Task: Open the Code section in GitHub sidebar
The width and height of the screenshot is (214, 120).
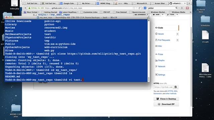Action: point(159,28)
